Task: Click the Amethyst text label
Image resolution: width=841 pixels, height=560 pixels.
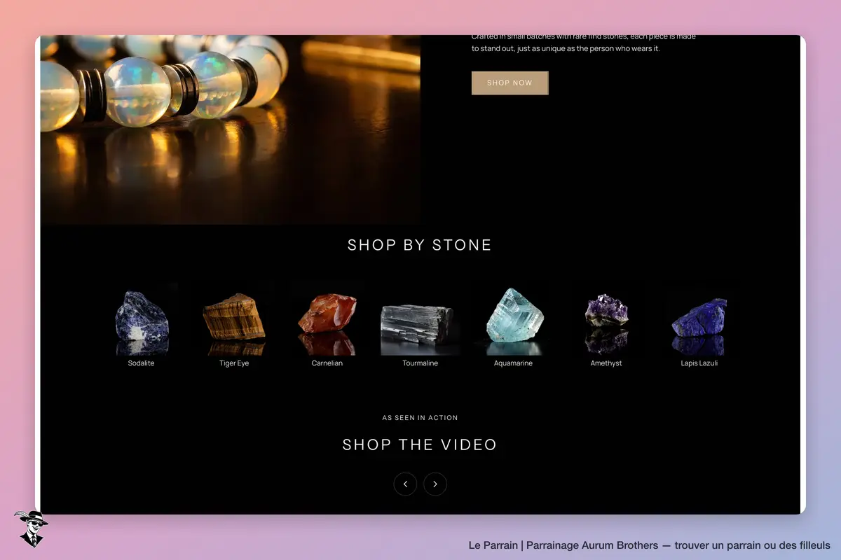Action: click(606, 363)
